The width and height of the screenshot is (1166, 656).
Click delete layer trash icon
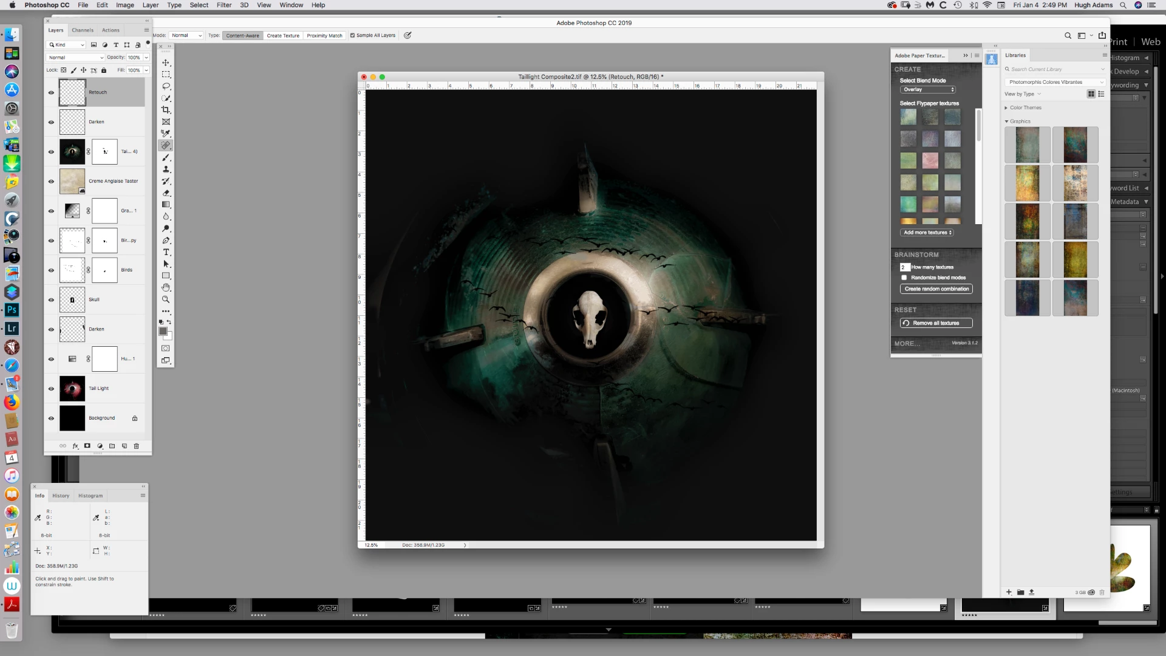click(136, 446)
